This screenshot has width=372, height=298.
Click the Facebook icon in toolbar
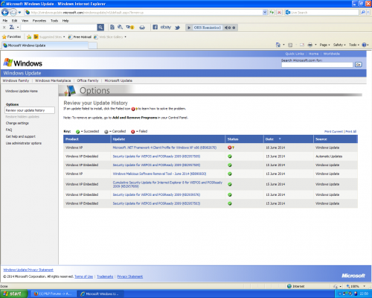[x=155, y=27]
